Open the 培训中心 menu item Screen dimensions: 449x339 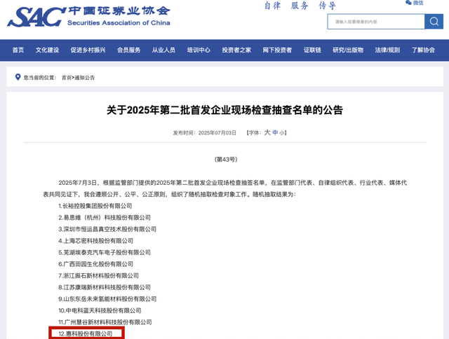click(x=199, y=50)
